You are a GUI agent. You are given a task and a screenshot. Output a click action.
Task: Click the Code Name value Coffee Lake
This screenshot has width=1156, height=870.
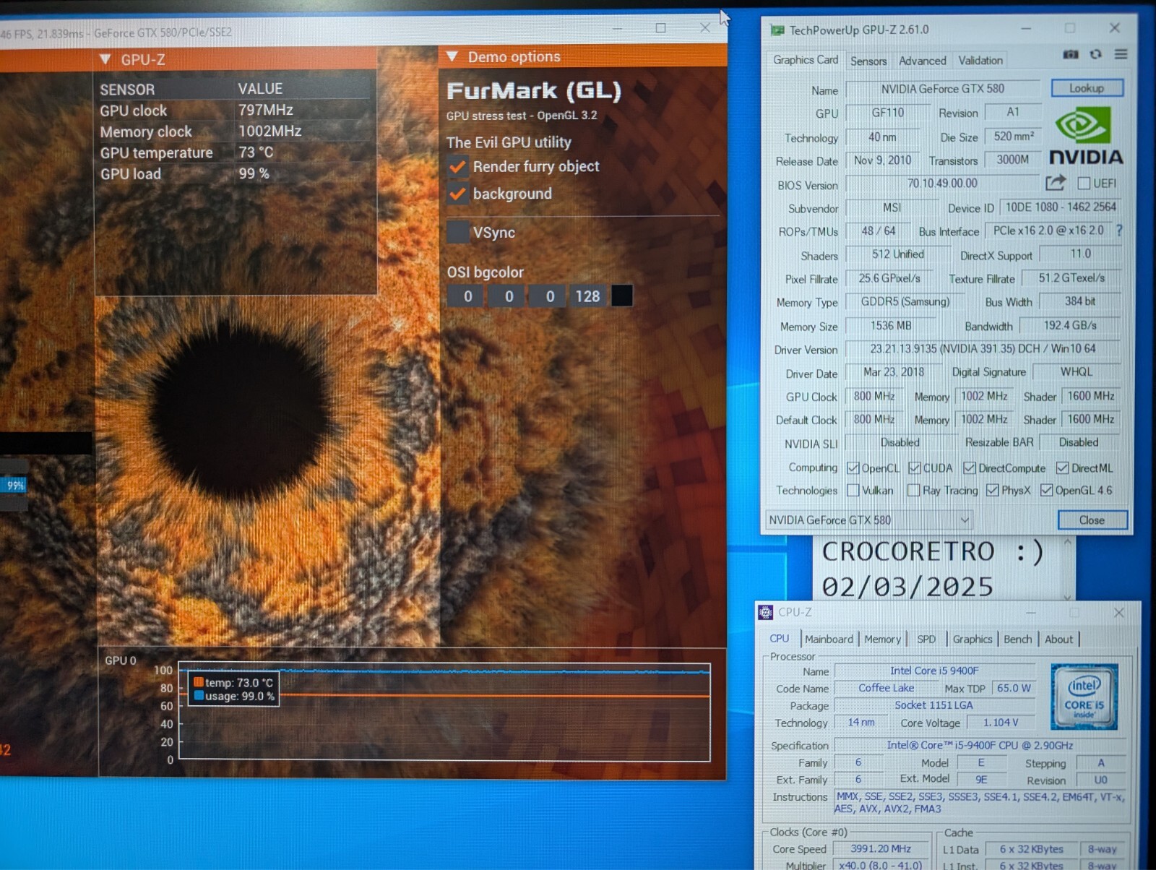pos(886,689)
